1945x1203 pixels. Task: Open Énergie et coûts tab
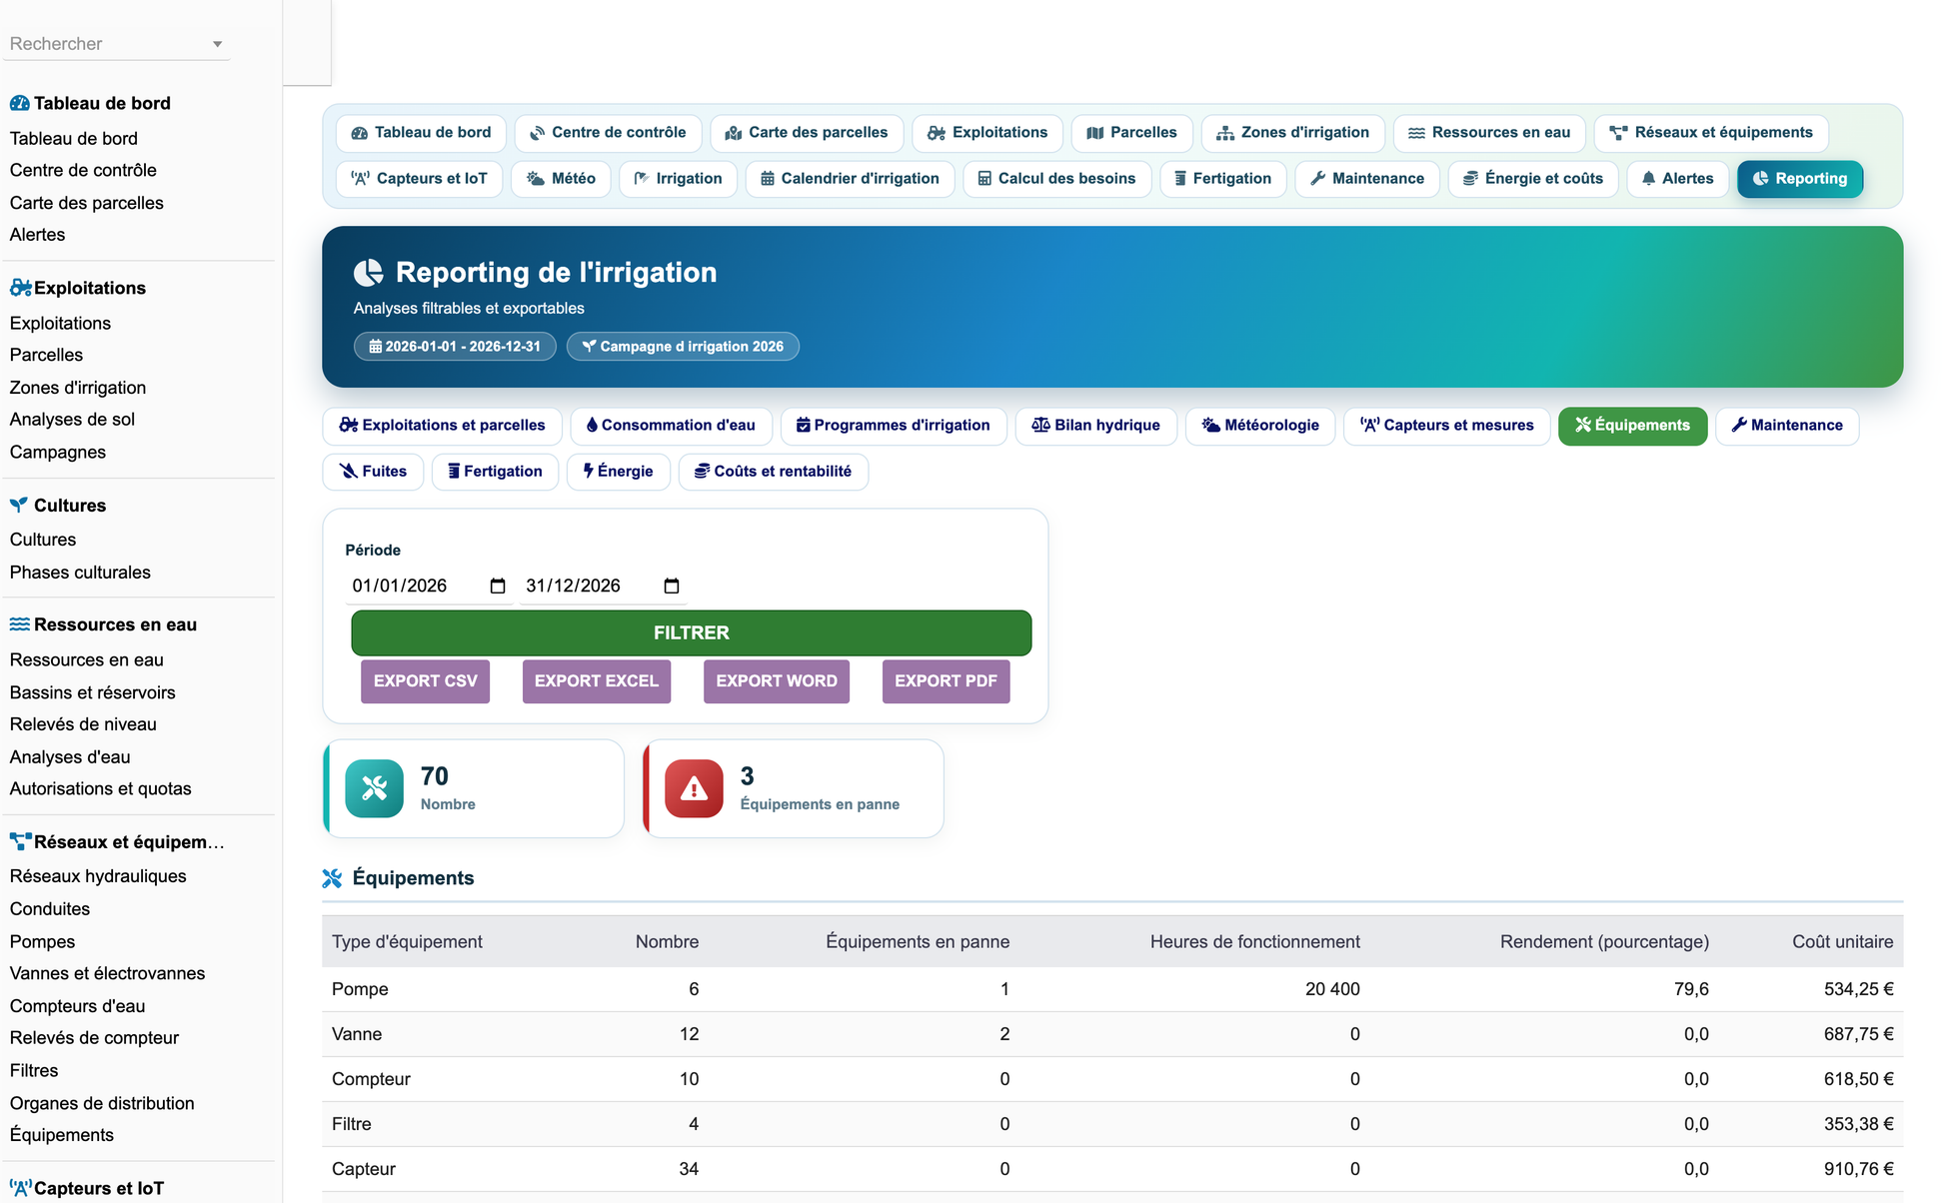tap(1533, 179)
